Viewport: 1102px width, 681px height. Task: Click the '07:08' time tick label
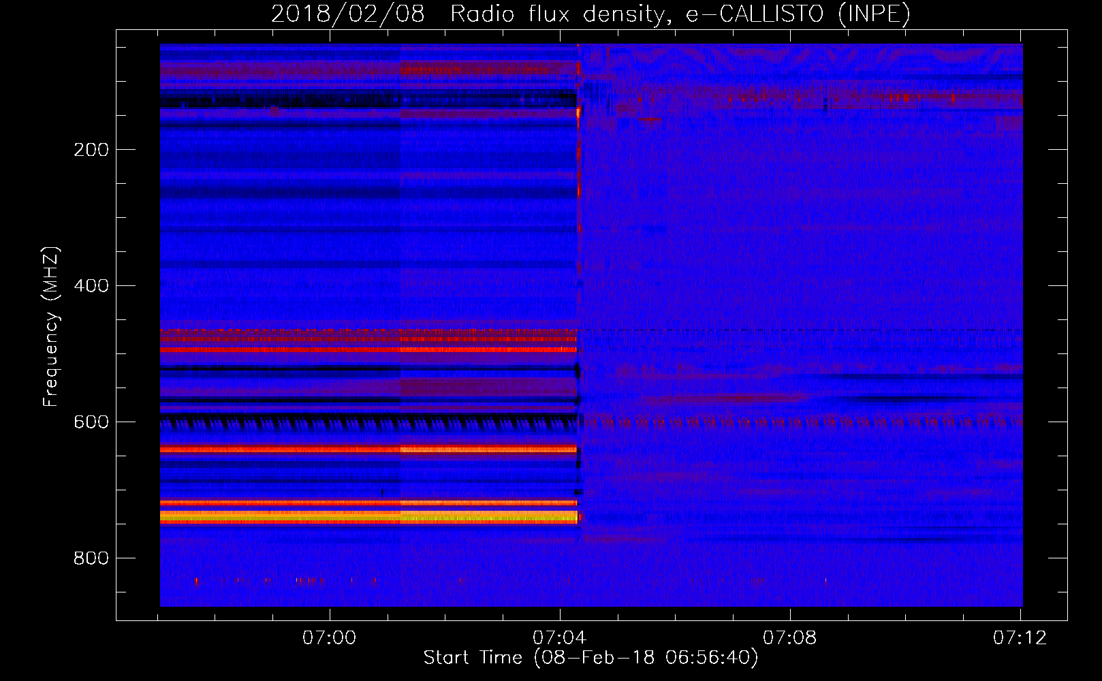[790, 638]
